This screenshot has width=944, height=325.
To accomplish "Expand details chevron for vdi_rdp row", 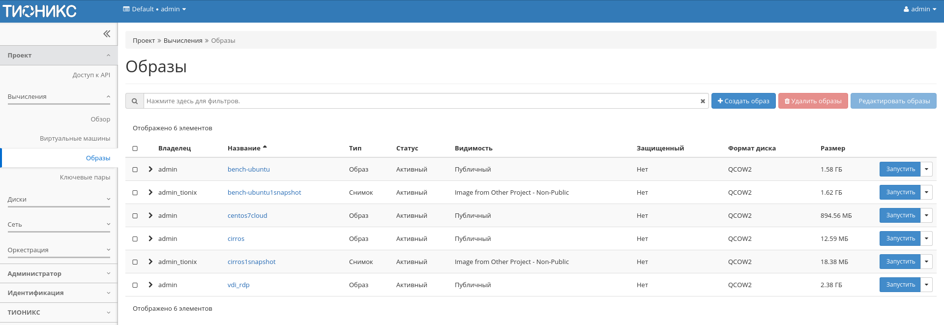I will [x=150, y=285].
